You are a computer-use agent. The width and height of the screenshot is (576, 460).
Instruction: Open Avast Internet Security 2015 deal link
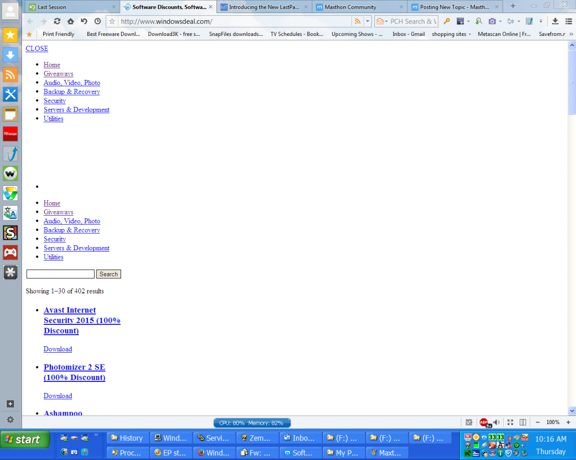(82, 321)
